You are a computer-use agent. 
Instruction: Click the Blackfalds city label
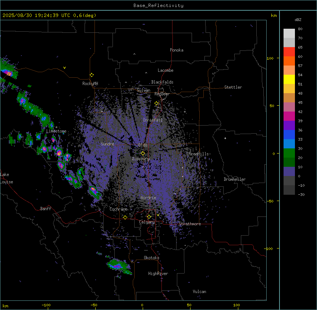point(162,82)
